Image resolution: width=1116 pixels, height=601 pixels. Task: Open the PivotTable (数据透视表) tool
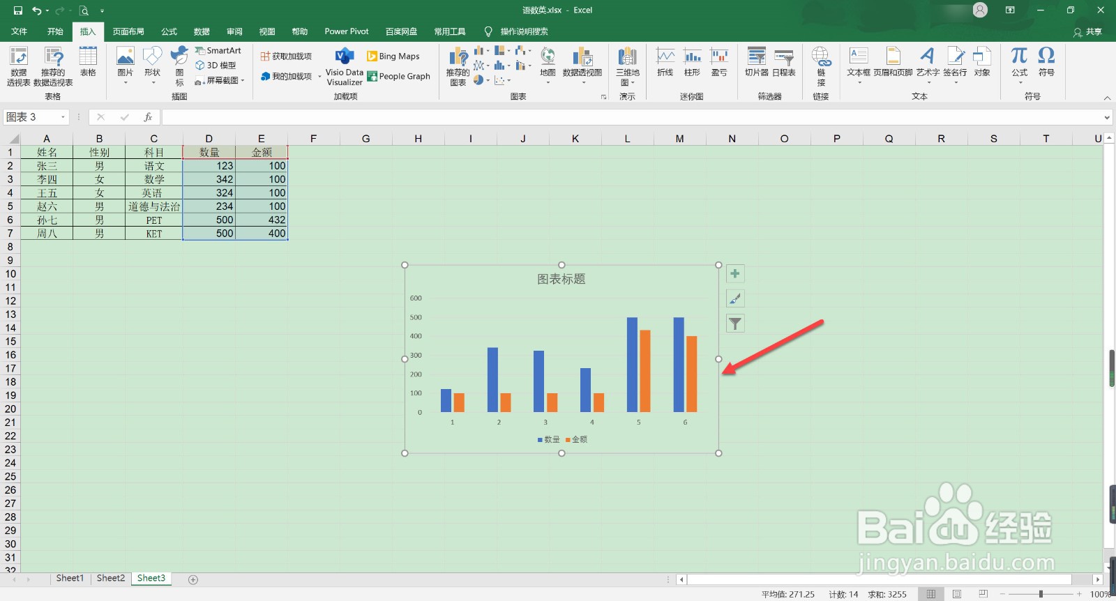click(x=19, y=66)
